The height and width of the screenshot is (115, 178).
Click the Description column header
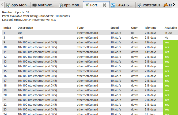pyautogui.click(x=25, y=28)
